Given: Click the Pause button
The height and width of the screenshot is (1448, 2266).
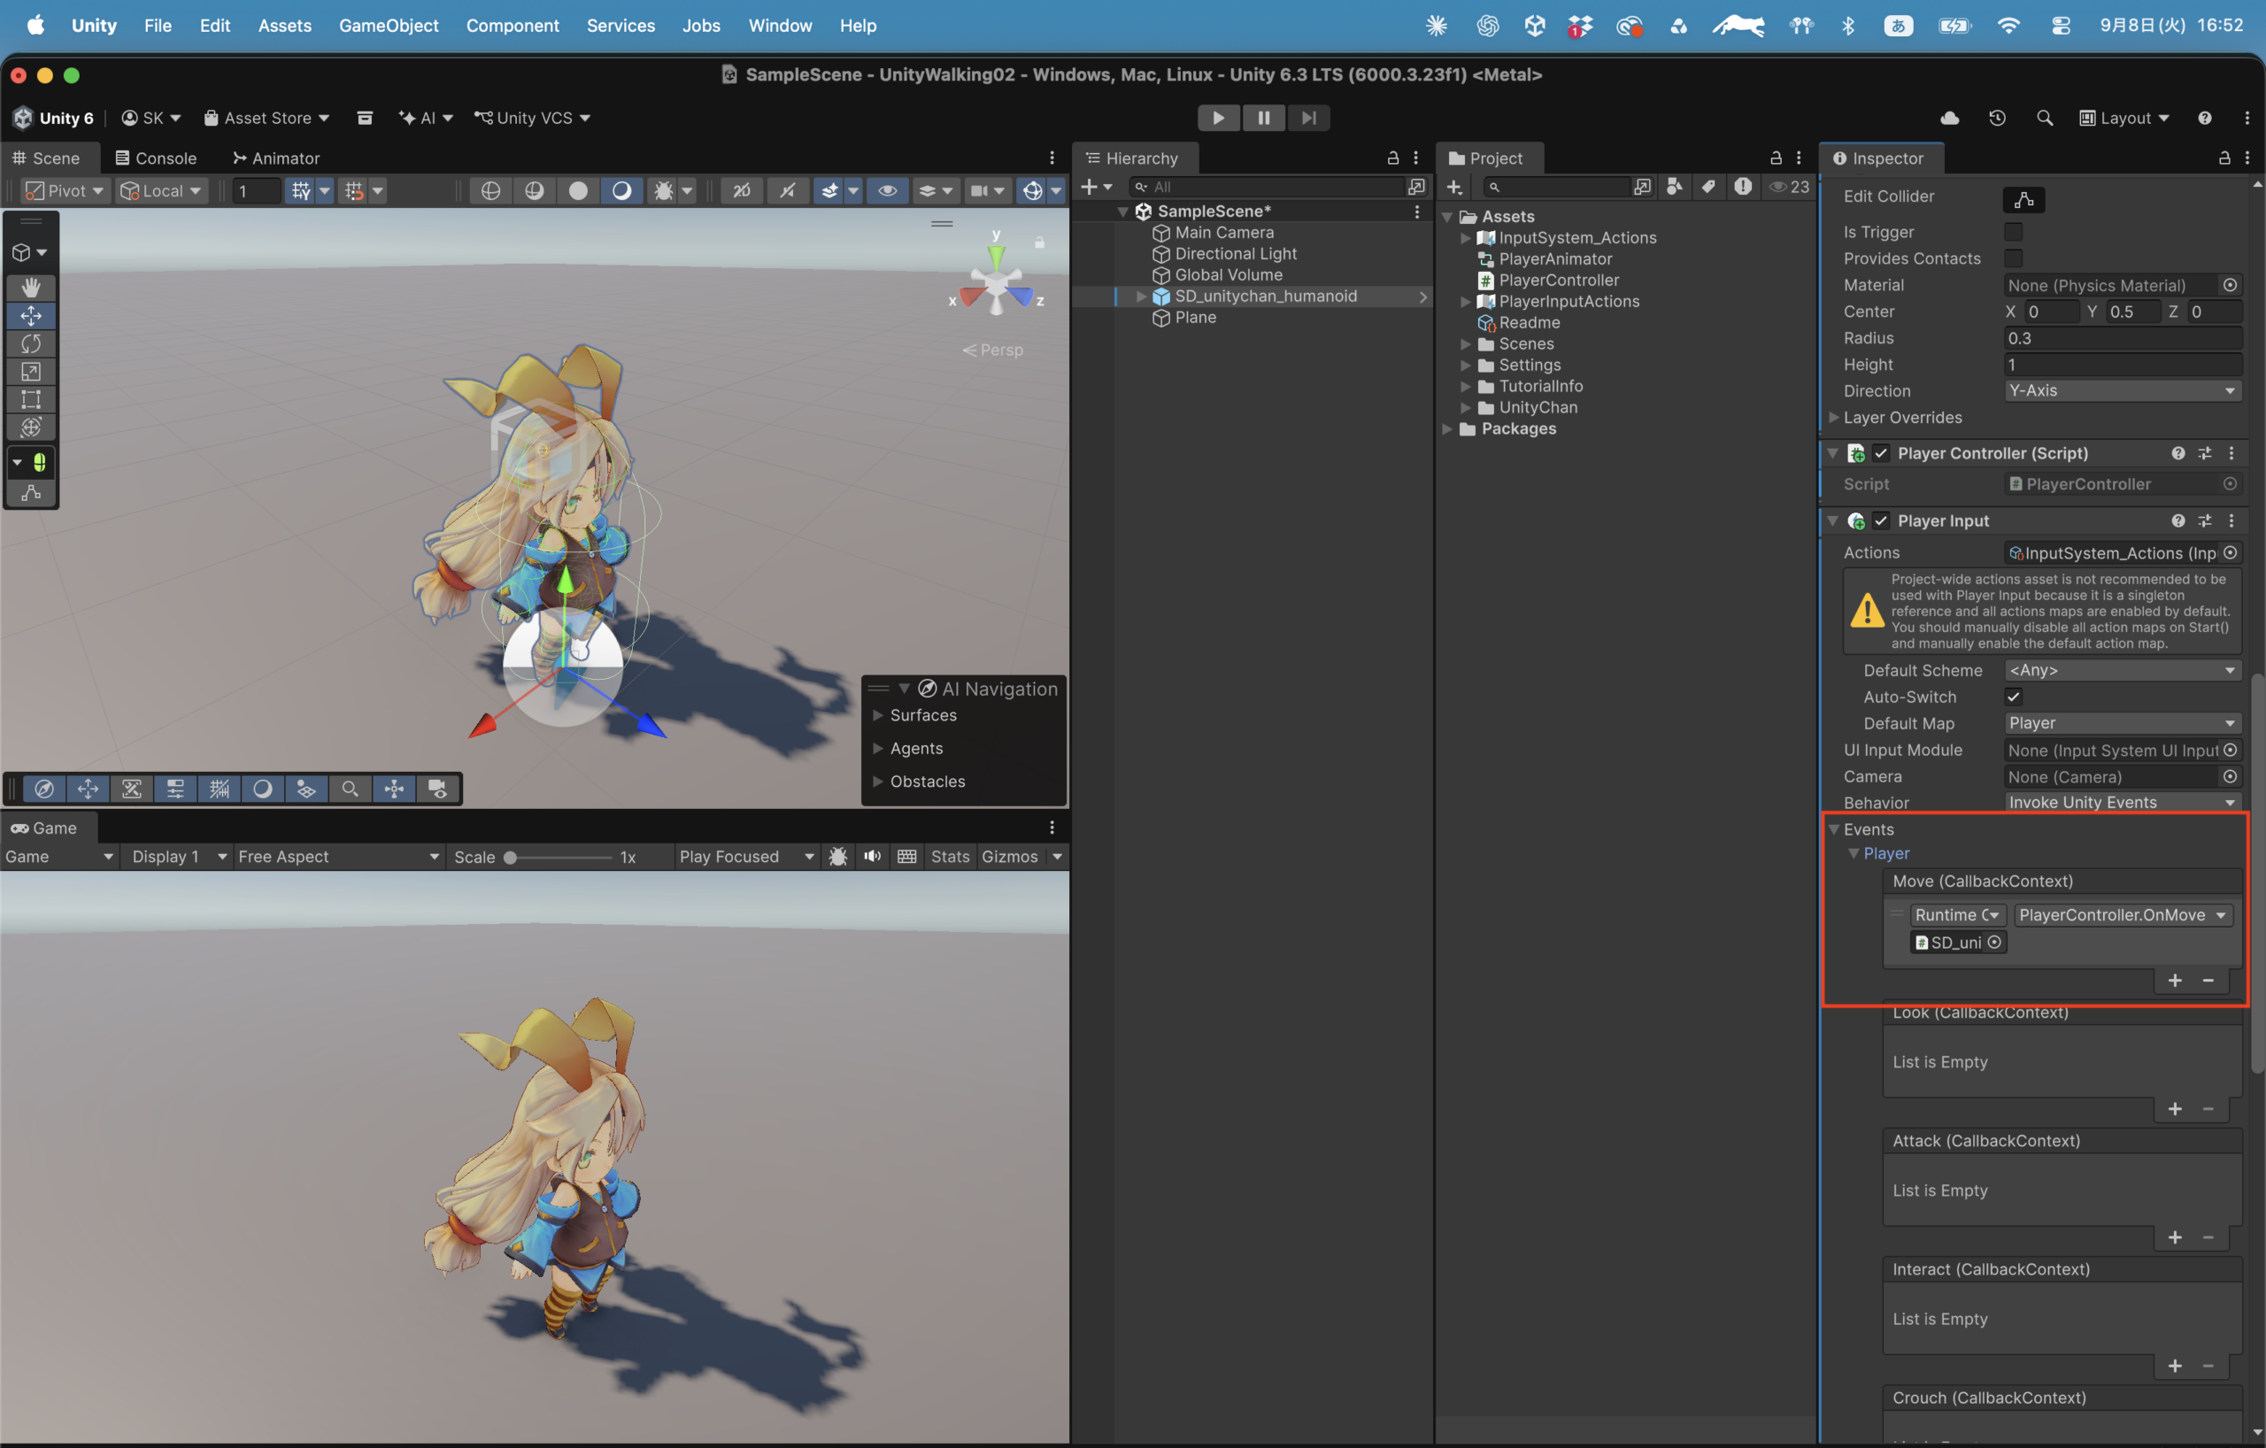Looking at the screenshot, I should pyautogui.click(x=1263, y=118).
